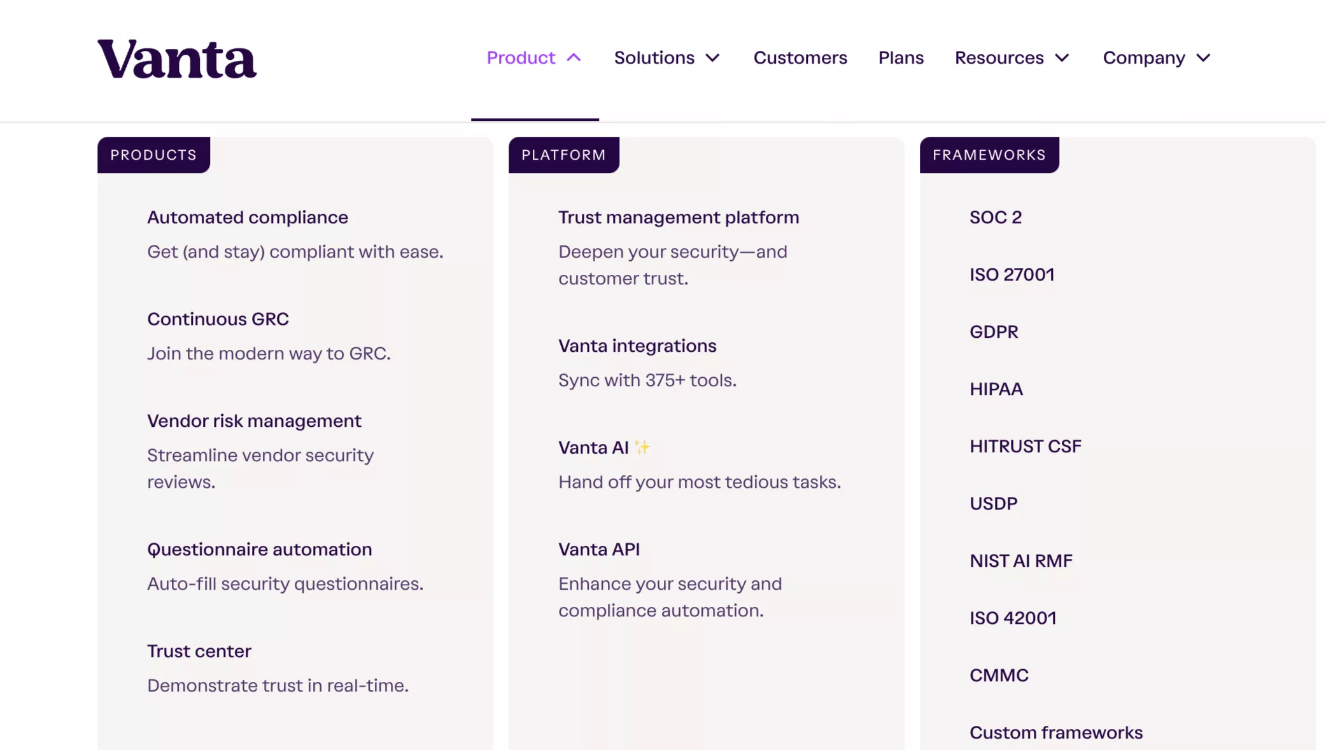1326x750 pixels.
Task: Select the NIST AI RMF framework
Action: point(1021,561)
